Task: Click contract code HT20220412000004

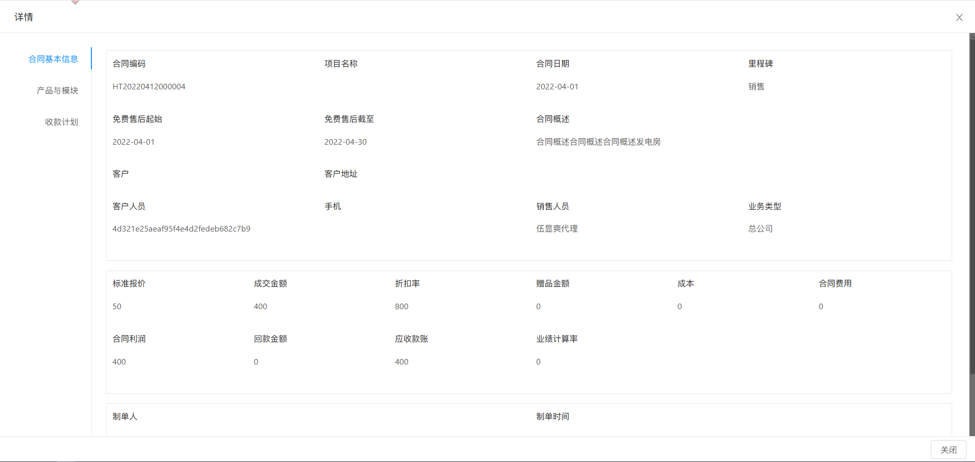Action: click(149, 87)
